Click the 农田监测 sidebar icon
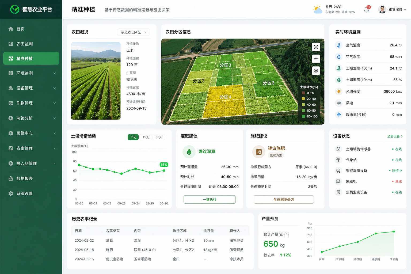Image resolution: width=411 pixels, height=274 pixels. tap(11, 44)
